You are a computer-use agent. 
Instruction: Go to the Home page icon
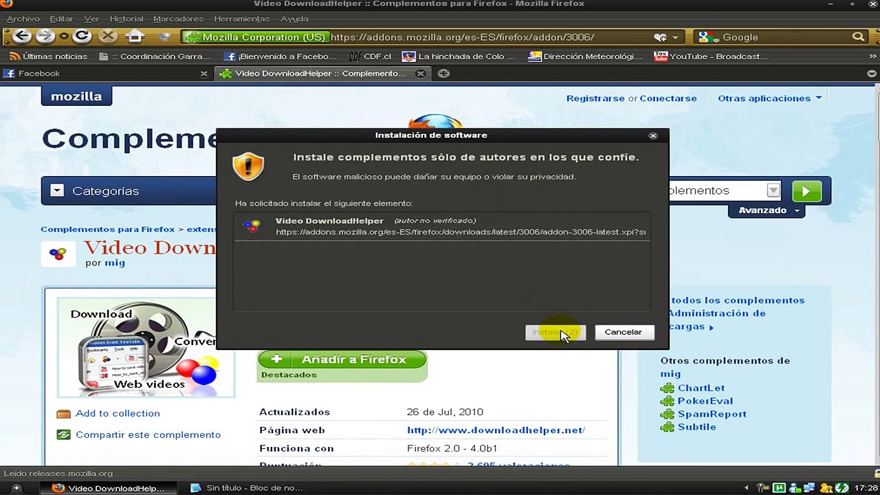point(135,36)
